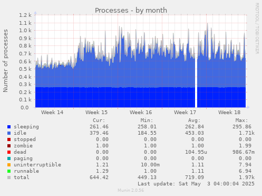Click the 'idle' legend label
The image size is (262, 196).
click(20, 133)
